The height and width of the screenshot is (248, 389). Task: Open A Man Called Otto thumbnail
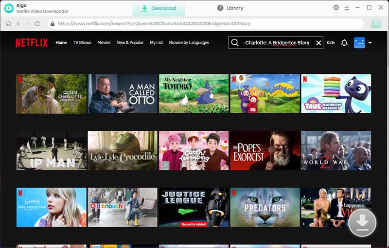tap(123, 93)
